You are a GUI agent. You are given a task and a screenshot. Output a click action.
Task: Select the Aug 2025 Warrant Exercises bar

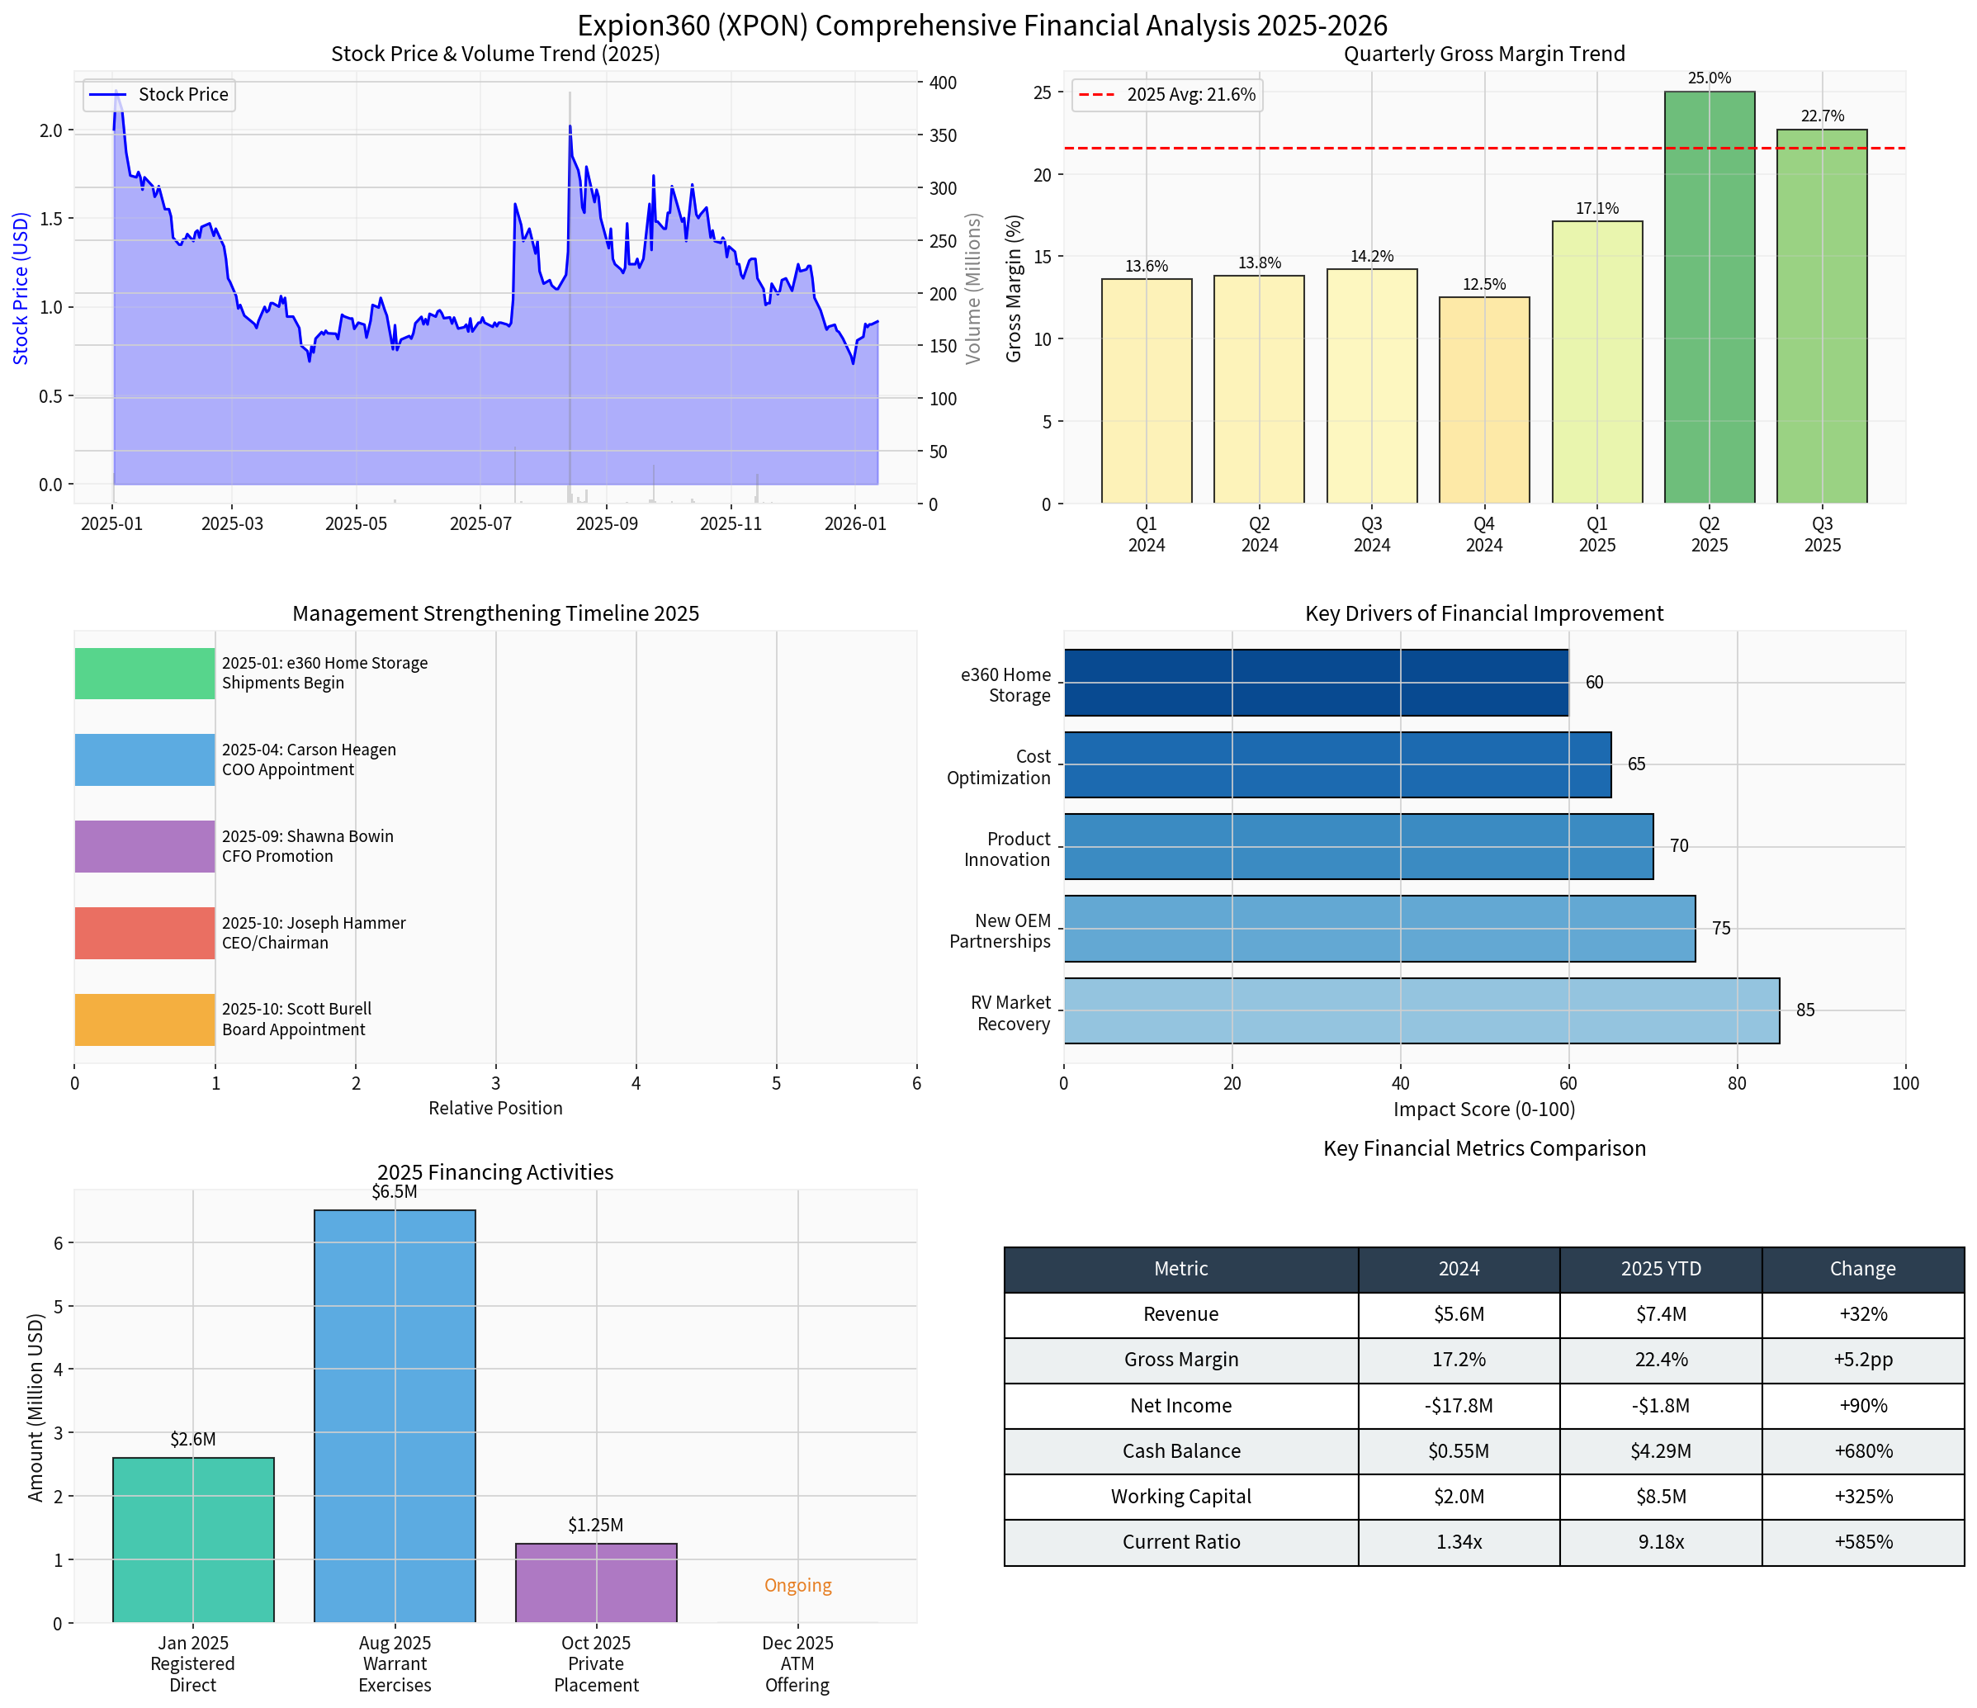(x=395, y=1412)
